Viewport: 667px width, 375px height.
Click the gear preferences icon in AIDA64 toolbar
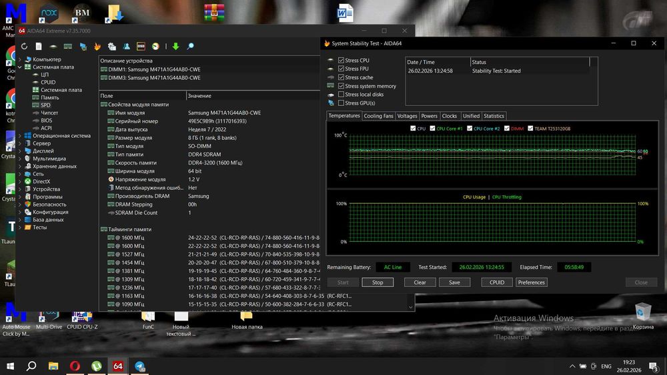tap(112, 46)
